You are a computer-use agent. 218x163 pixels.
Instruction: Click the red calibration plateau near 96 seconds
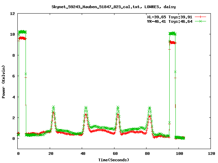click(x=173, y=42)
